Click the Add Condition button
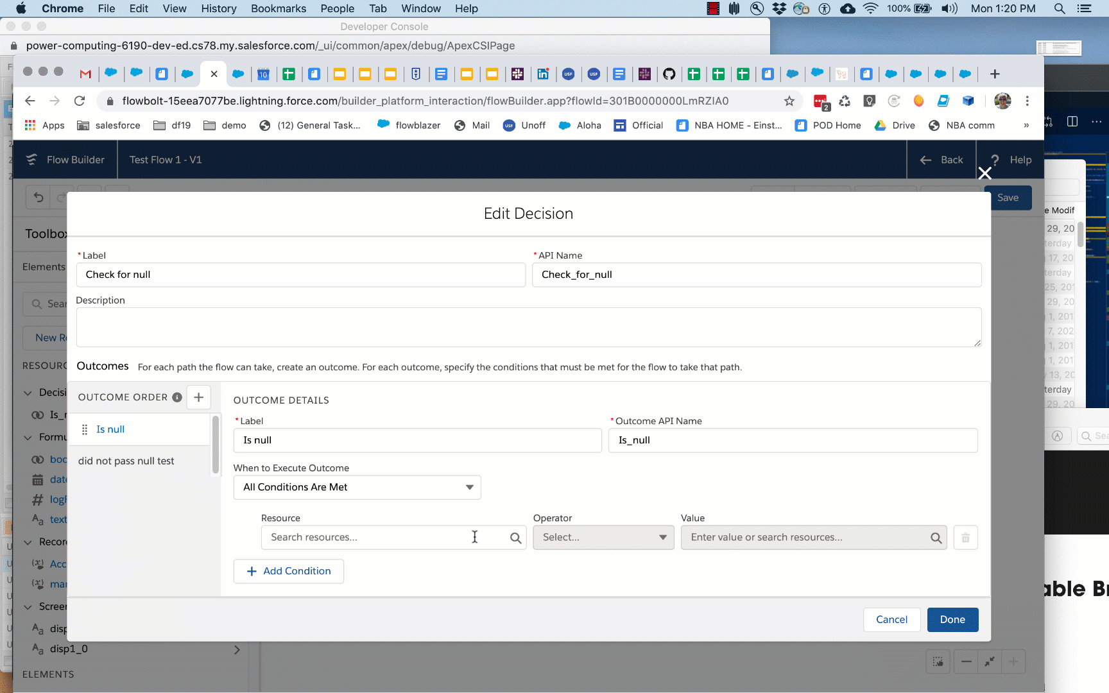 [289, 571]
